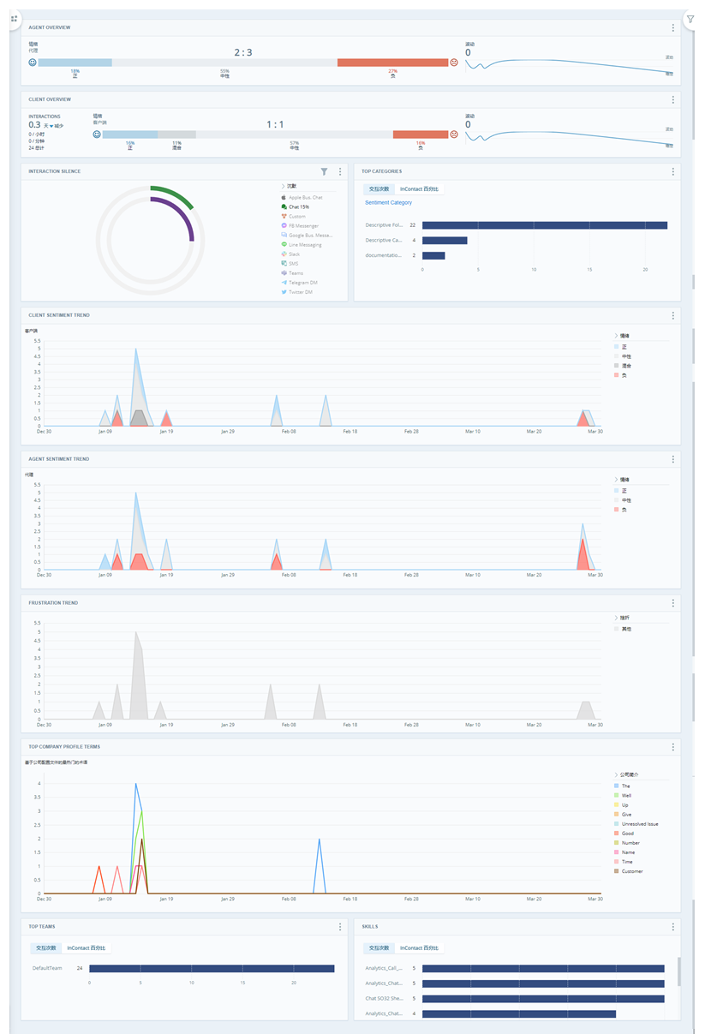The width and height of the screenshot is (705, 1034).
Task: Click the DefaultTeam bar of value 24
Action: coord(212,968)
